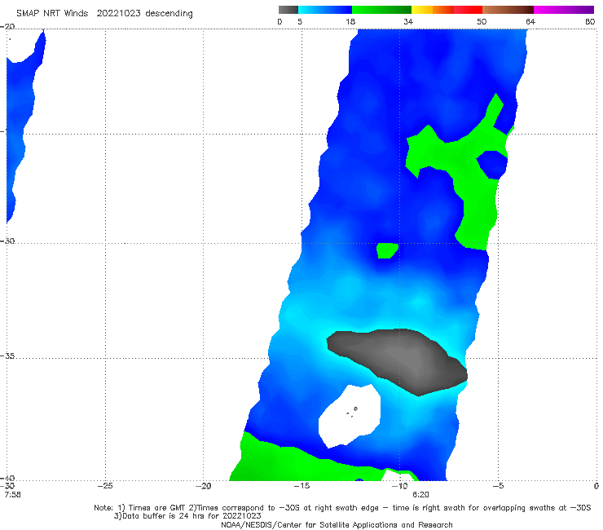Screen dimensions: 603x530
Task: Click the magenta-purple segment of color bar
Action: tap(564, 10)
